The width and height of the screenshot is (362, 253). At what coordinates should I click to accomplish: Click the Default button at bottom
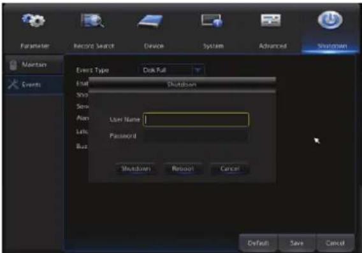point(258,243)
